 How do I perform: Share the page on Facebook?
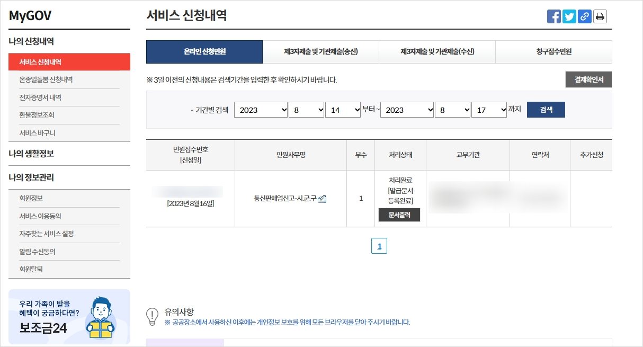coord(553,16)
